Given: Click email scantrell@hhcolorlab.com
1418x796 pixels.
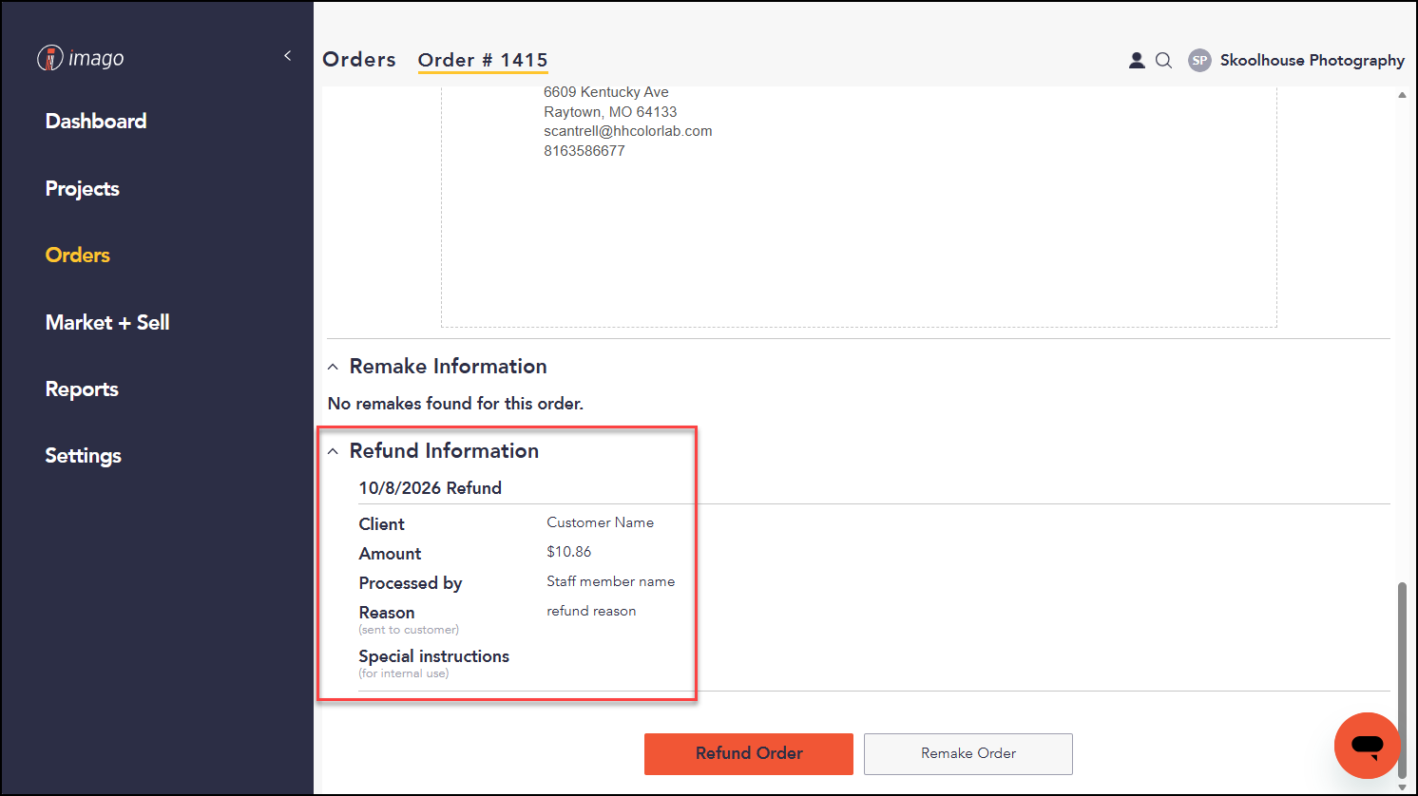Looking at the screenshot, I should coord(628,131).
